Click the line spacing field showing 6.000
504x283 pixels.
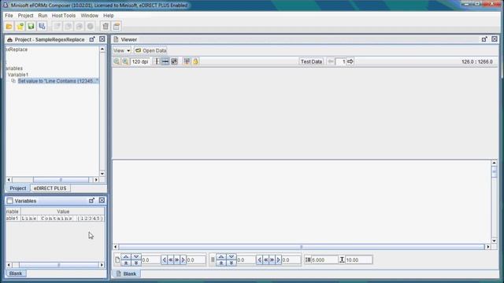pos(324,260)
